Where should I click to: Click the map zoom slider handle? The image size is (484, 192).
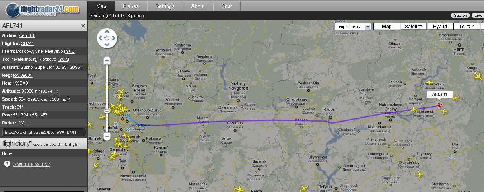[107, 112]
